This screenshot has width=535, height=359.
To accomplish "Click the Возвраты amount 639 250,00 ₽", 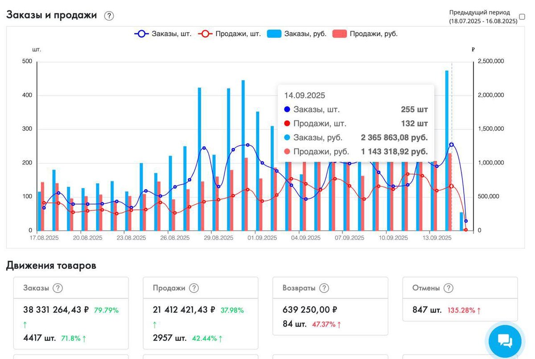I will pyautogui.click(x=310, y=309).
